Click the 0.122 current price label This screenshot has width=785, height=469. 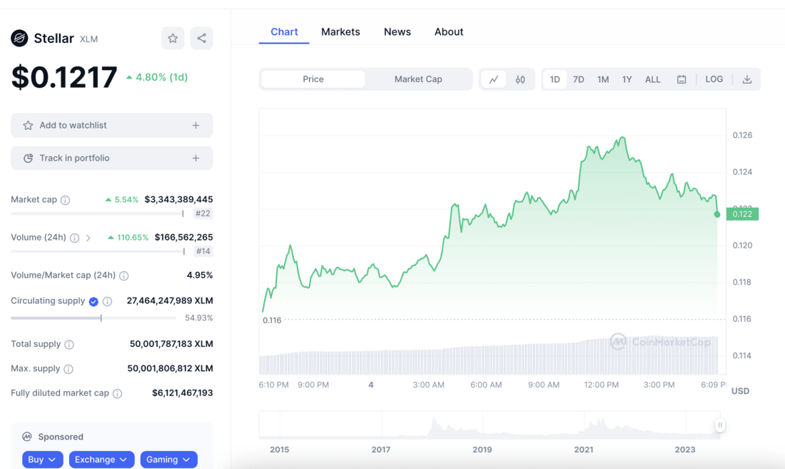(742, 214)
